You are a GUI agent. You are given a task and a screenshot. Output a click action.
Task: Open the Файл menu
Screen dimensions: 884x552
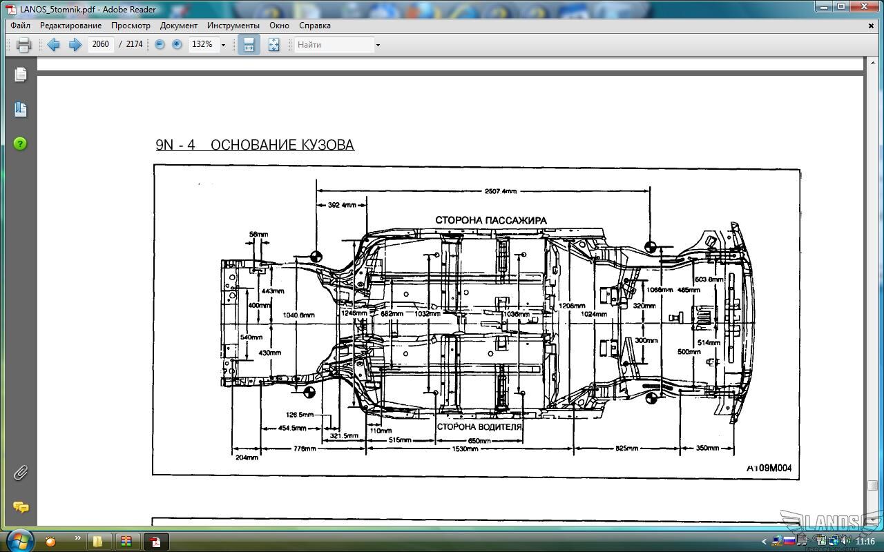point(20,26)
